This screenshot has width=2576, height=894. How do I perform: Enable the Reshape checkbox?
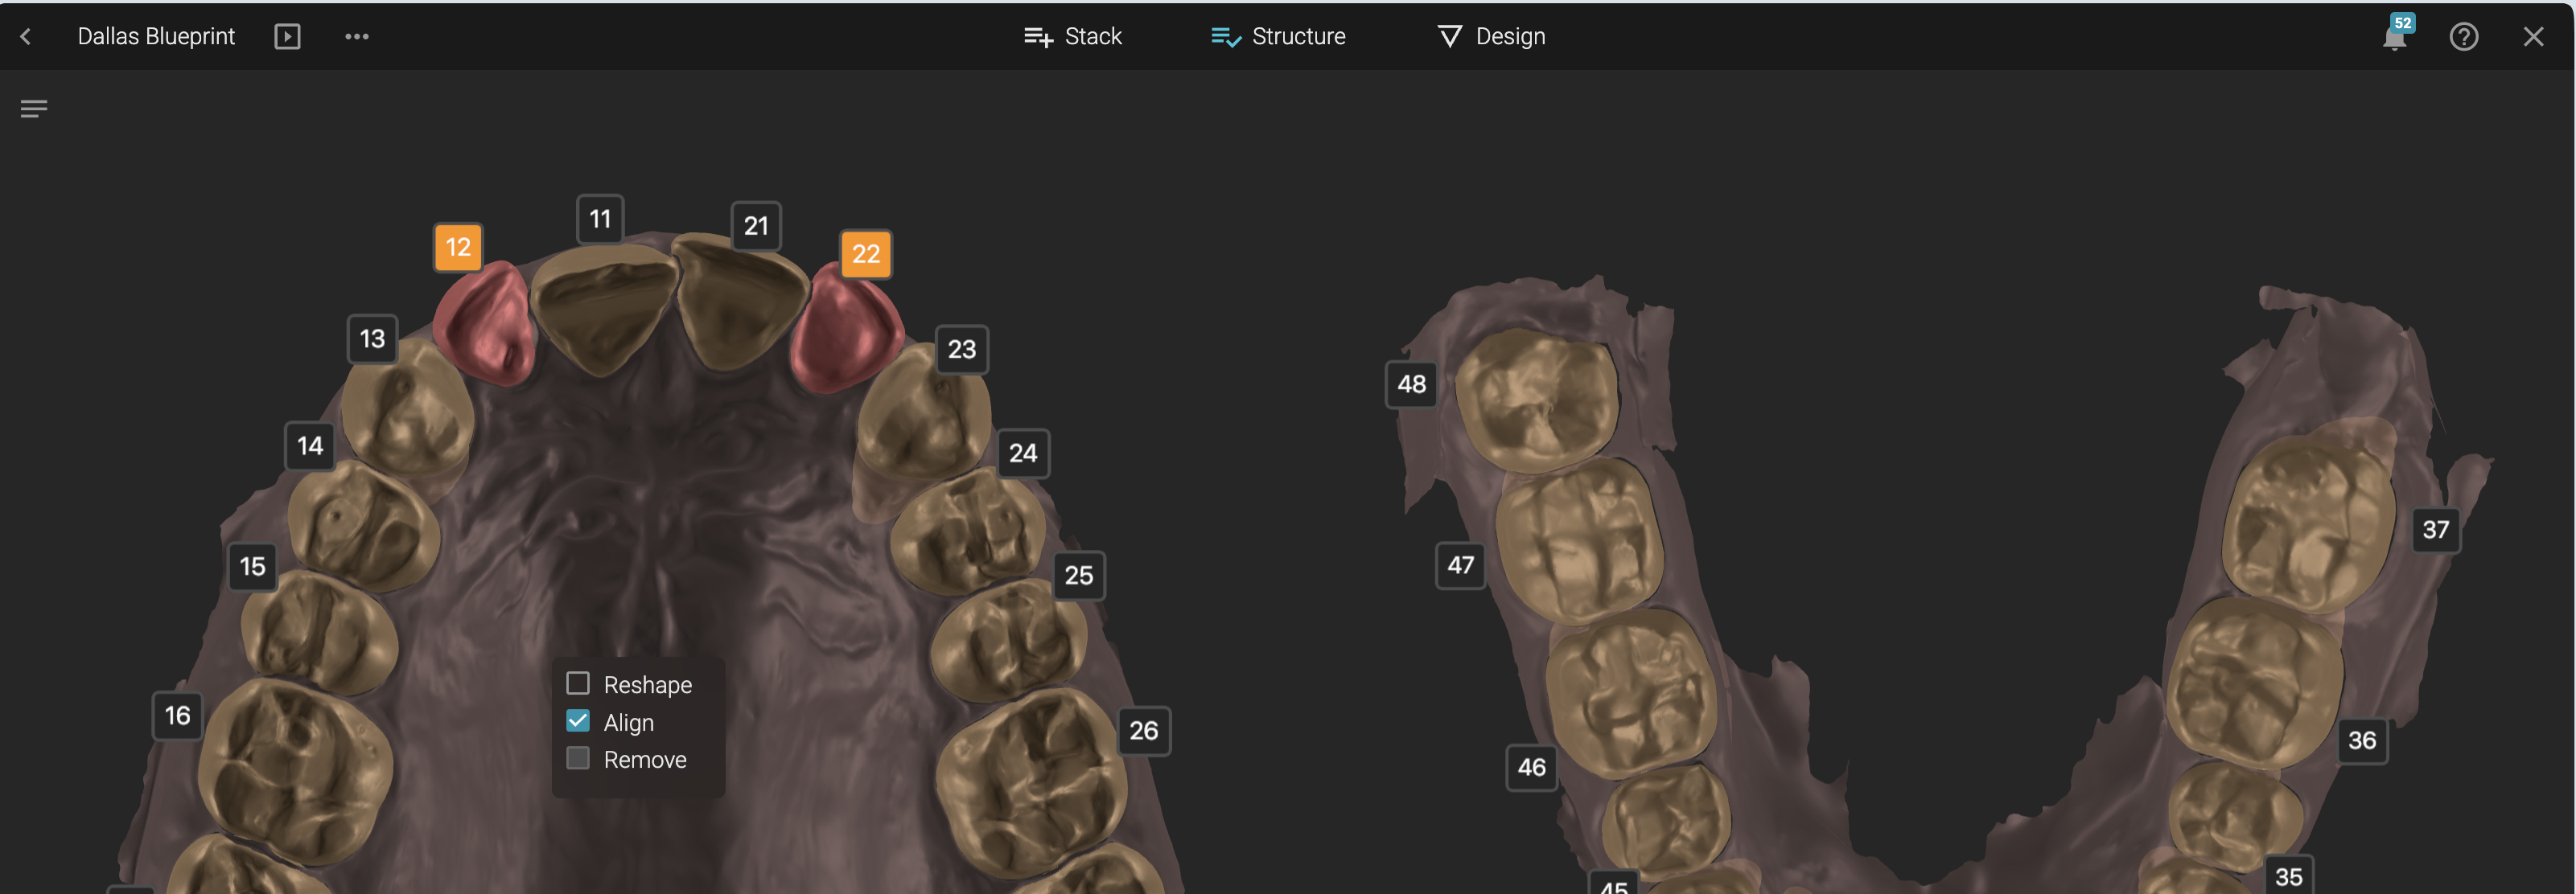(578, 683)
